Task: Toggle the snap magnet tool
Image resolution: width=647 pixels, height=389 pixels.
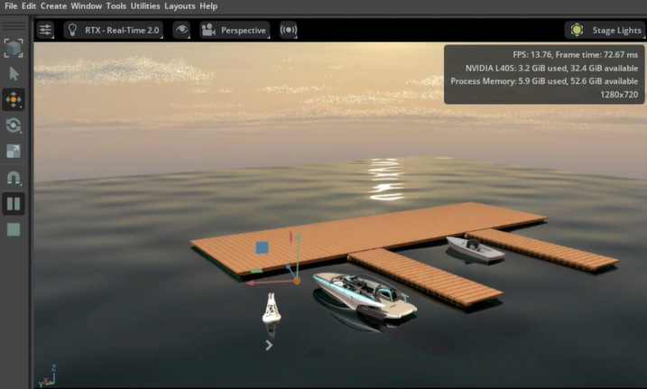Action: (x=14, y=178)
